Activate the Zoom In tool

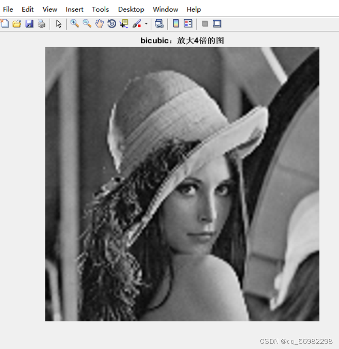tap(74, 24)
